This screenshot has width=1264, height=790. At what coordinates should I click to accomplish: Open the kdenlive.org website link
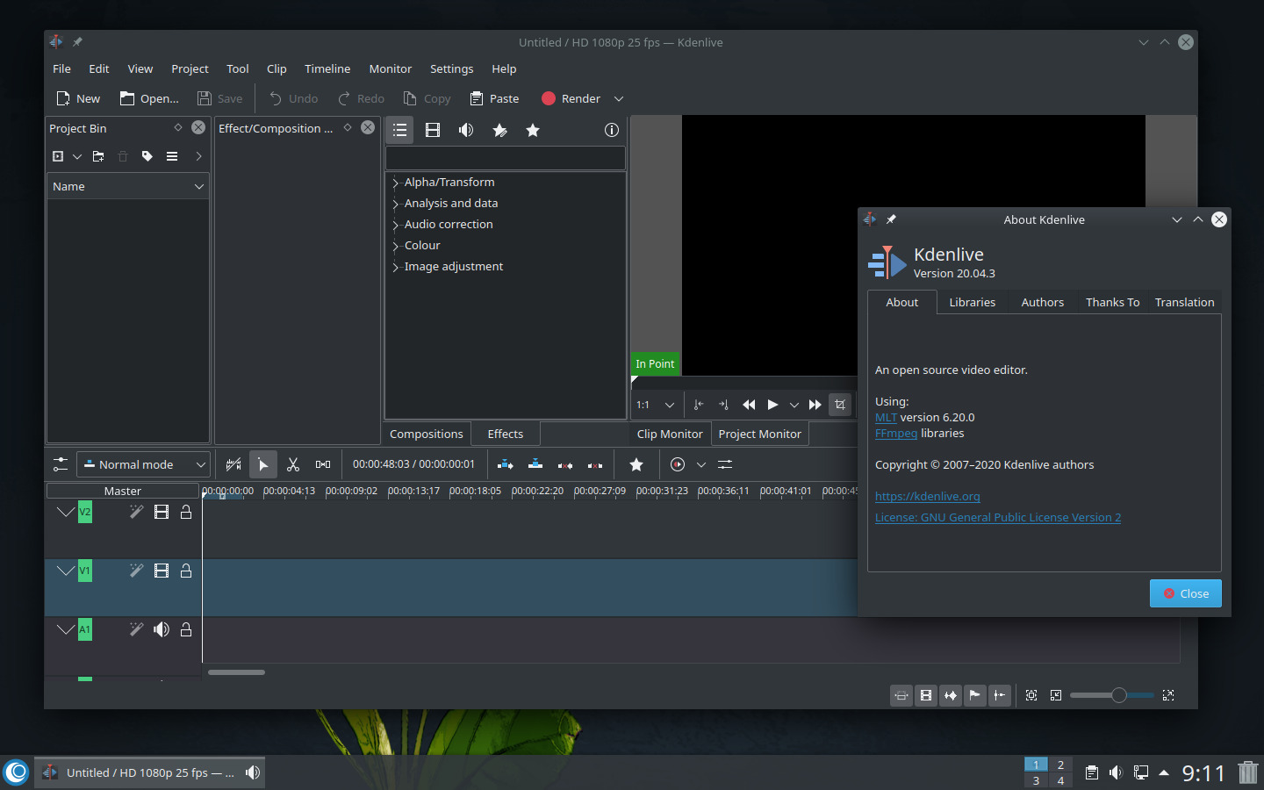pyautogui.click(x=927, y=496)
